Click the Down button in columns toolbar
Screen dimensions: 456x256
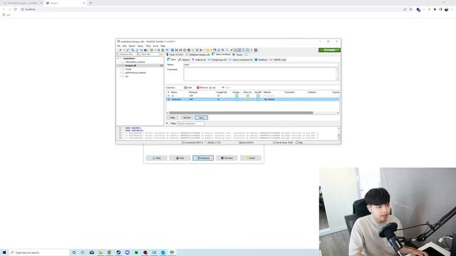pyautogui.click(x=227, y=87)
